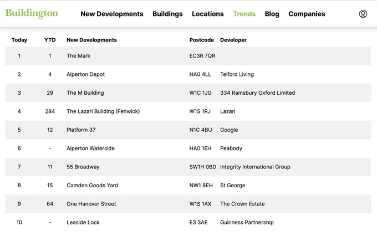Select the postcode NW1 8EH

point(201,185)
